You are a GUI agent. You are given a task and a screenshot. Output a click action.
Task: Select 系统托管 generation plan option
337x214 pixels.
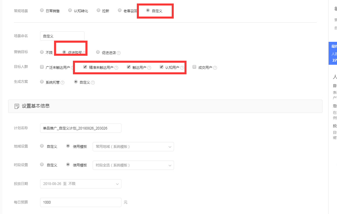pos(42,82)
